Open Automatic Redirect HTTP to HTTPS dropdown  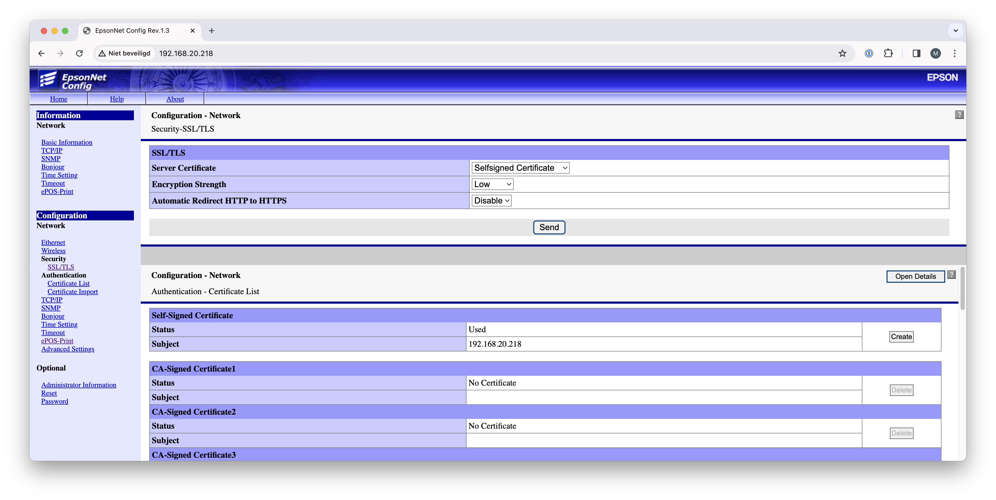(x=491, y=200)
